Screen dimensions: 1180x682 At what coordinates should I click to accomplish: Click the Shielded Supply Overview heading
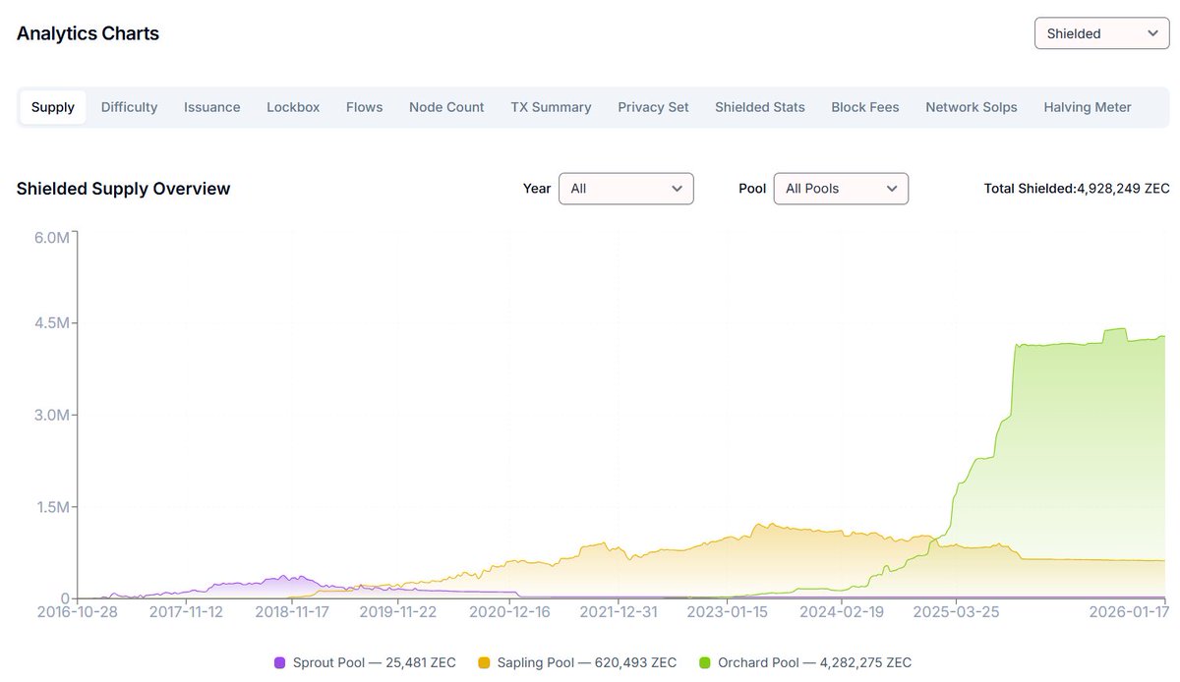click(x=123, y=189)
